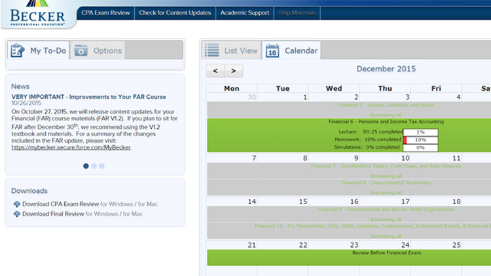
Task: Click the Calendar 16 icon
Action: pyautogui.click(x=272, y=51)
